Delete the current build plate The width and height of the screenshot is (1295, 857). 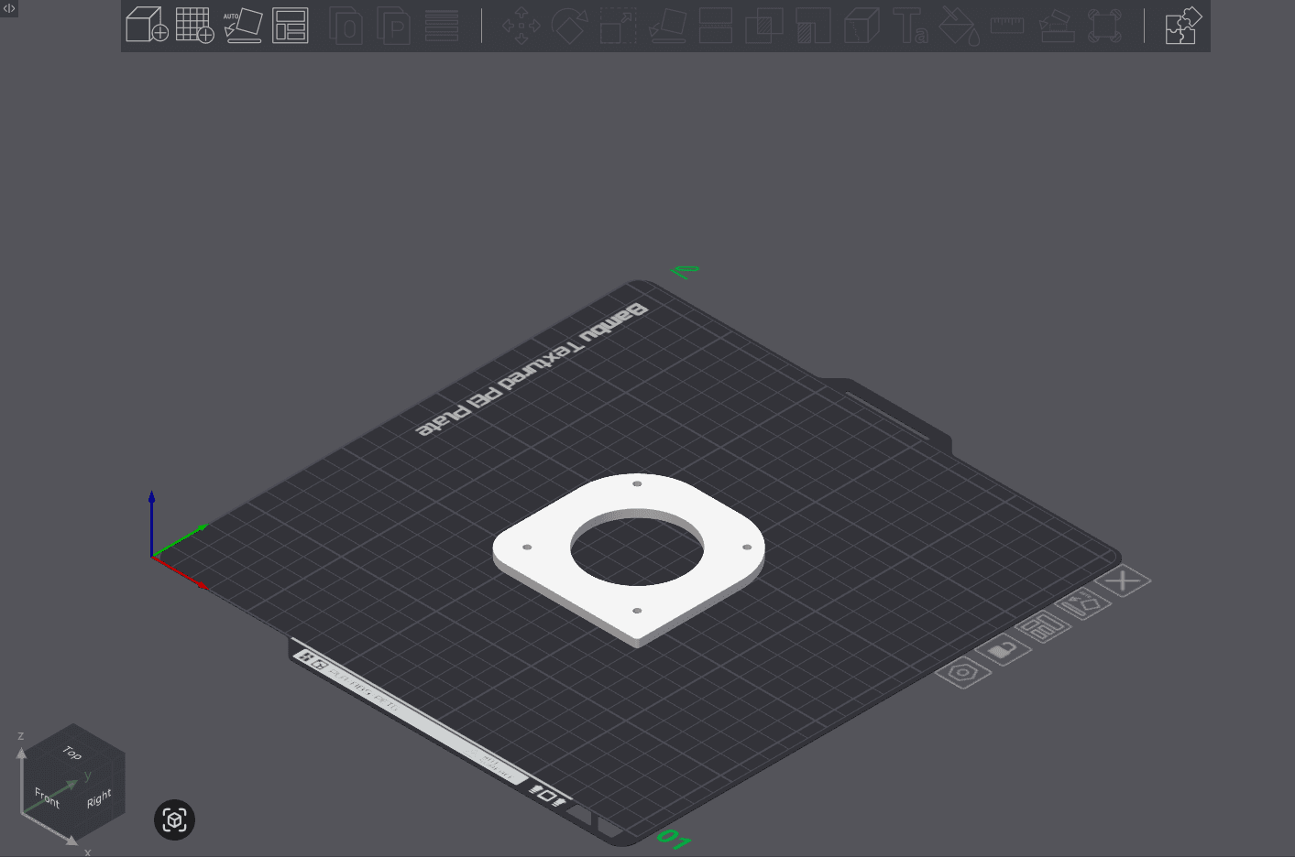tap(1123, 580)
